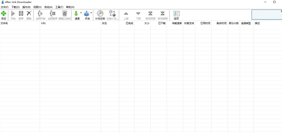Click the Move to Bottom (移到底部) icon
Image resolution: width=282 pixels, height=133 pixels.
[163, 14]
